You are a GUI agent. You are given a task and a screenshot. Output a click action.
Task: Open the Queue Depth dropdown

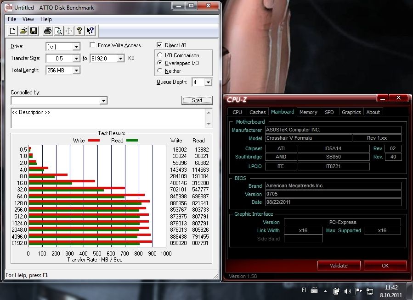(x=208, y=82)
